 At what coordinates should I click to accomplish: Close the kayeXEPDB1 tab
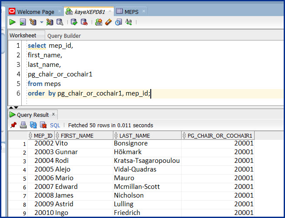click(x=110, y=11)
